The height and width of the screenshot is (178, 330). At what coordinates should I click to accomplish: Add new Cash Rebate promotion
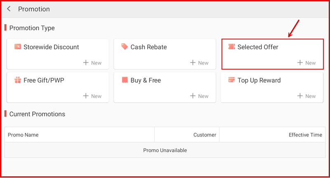tap(199, 63)
